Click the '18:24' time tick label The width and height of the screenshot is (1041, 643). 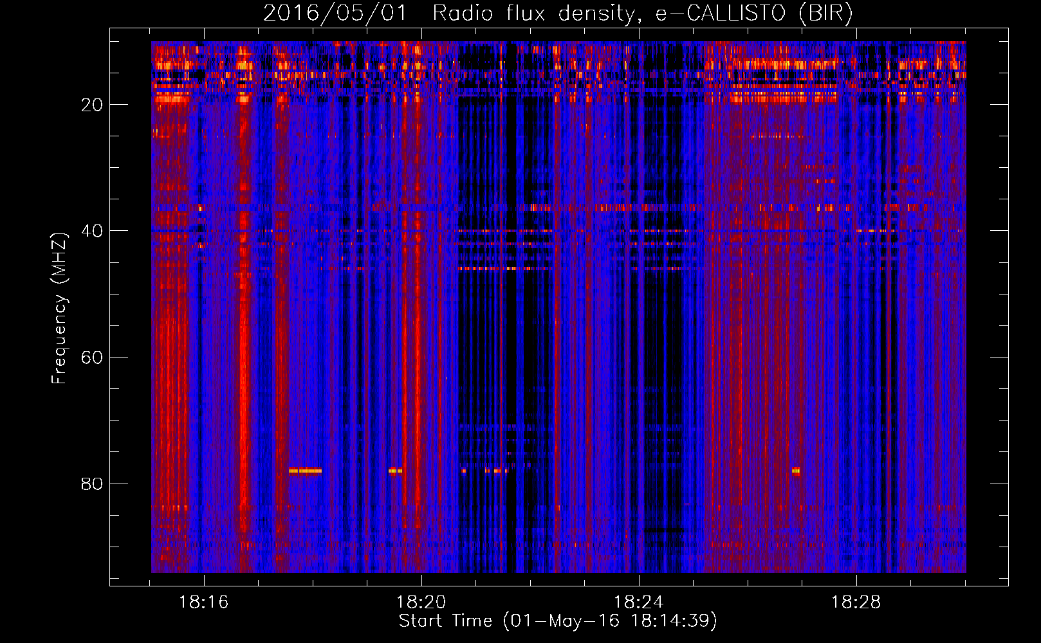(x=639, y=602)
